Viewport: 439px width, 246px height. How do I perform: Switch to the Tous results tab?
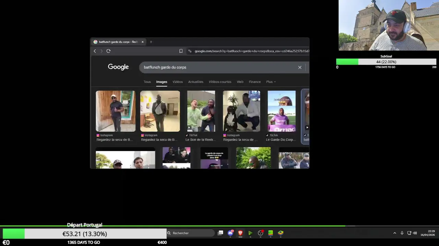(147, 82)
